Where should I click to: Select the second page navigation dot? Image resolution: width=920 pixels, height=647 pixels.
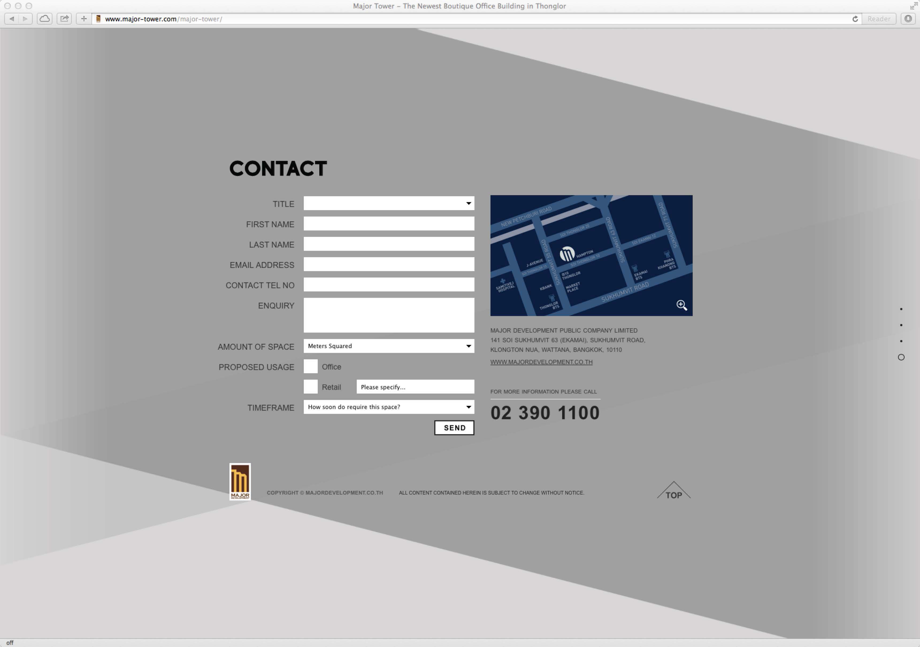coord(901,325)
